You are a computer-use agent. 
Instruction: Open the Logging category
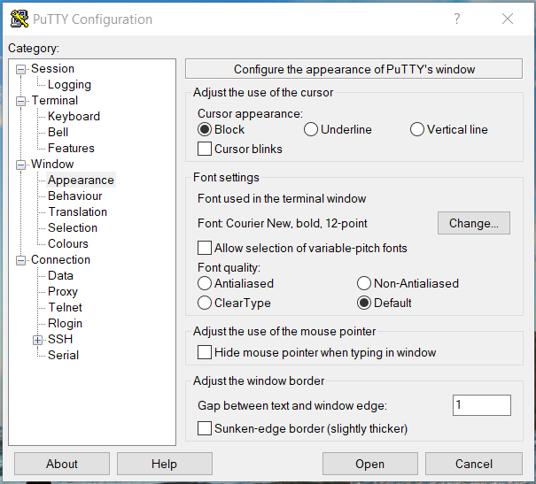coord(69,85)
